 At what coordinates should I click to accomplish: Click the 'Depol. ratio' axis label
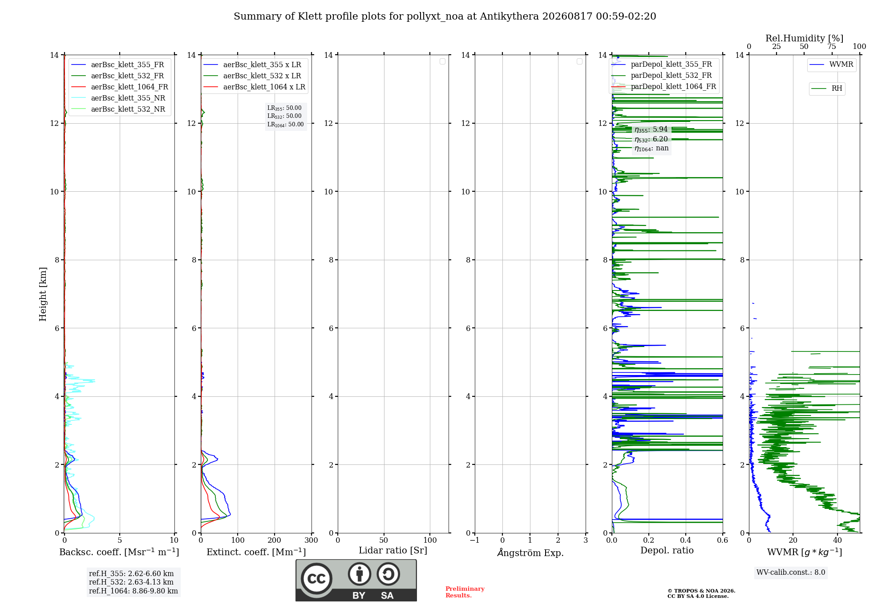(x=667, y=551)
